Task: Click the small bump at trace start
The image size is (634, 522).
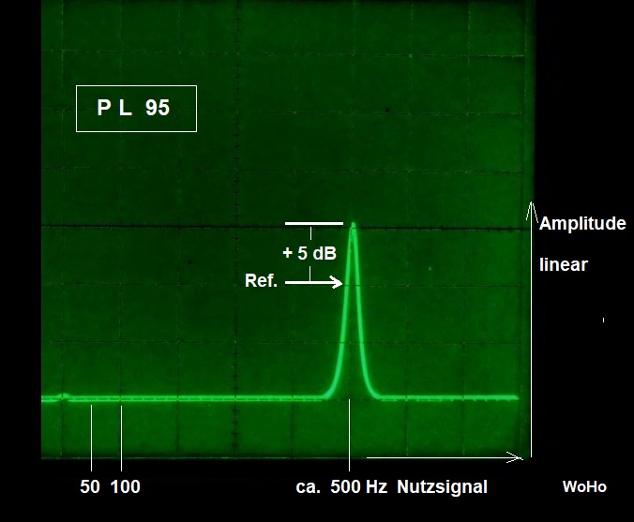Action: click(x=64, y=396)
